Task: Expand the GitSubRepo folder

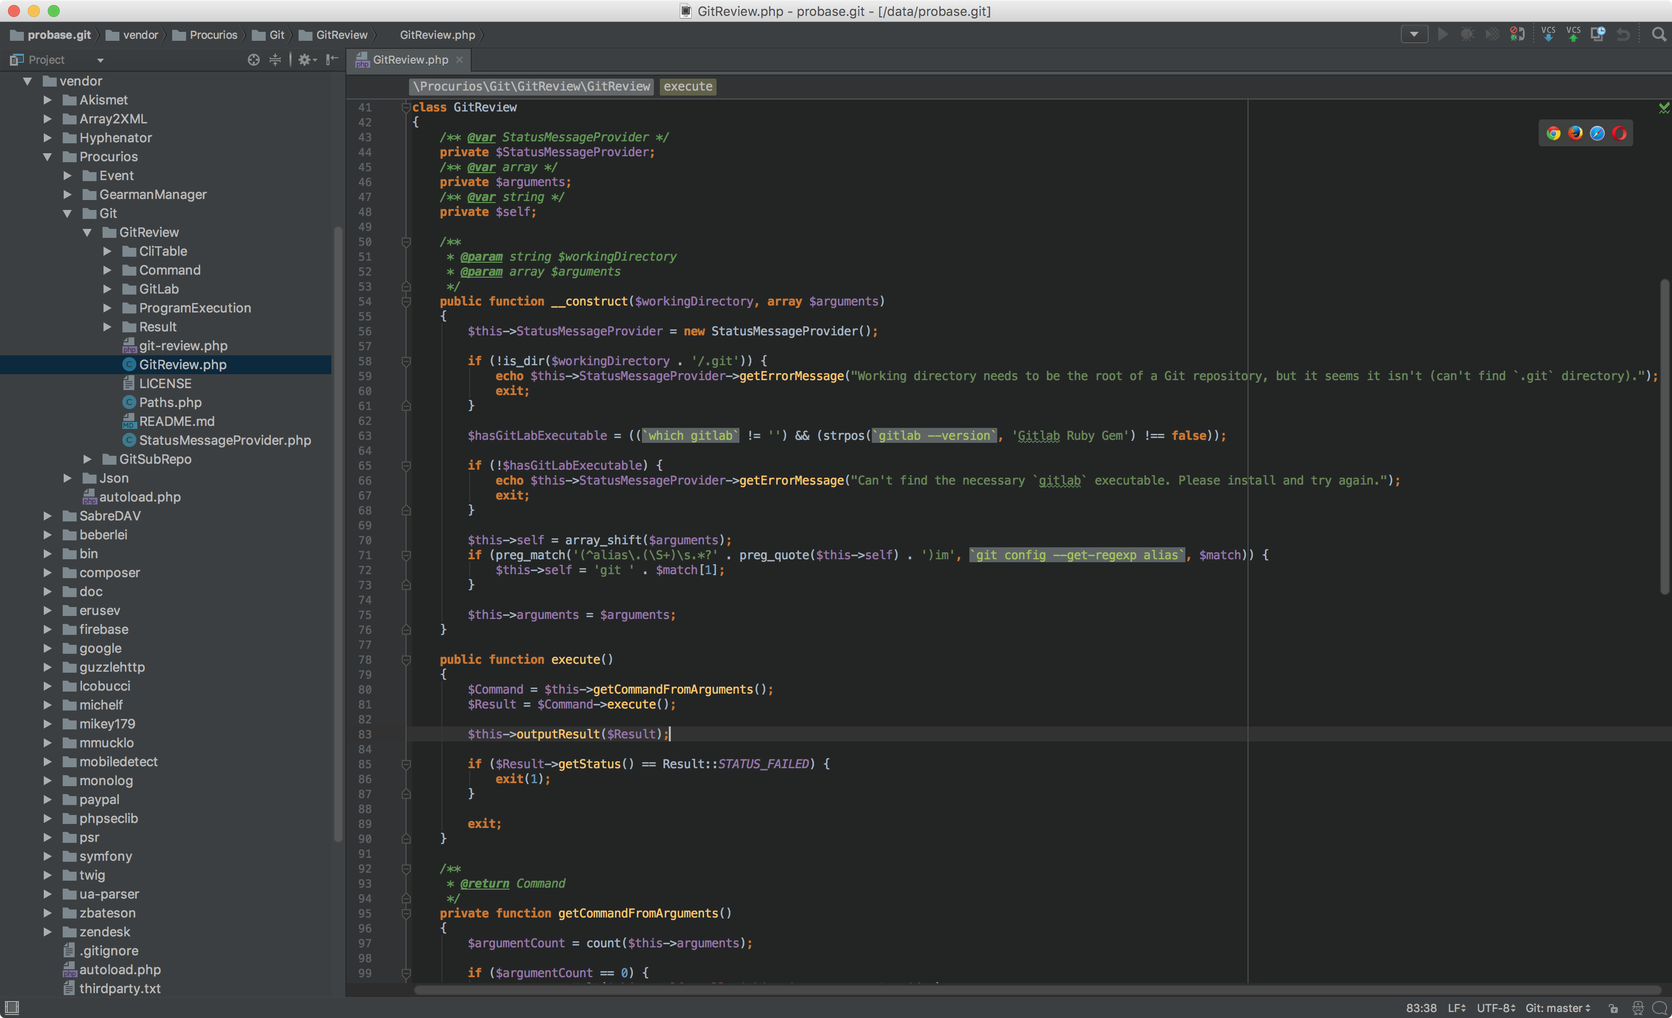Action: pyautogui.click(x=87, y=459)
